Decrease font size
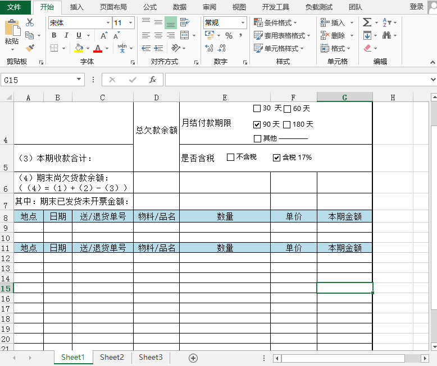Screen dimensions: 437x366 point(116,36)
